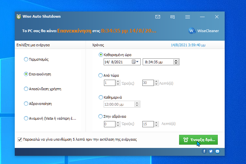Image resolution: width=246 pixels, height=164 pixels.
Task: Increase the 8:34:35 μμ time value
Action: [x=176, y=60]
